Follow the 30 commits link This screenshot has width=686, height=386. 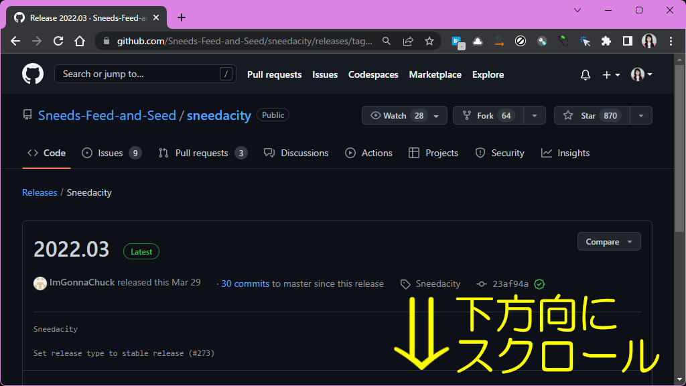(x=245, y=283)
